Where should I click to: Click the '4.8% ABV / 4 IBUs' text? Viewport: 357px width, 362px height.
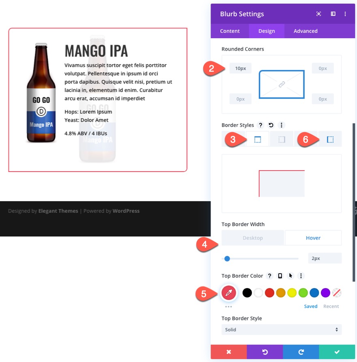(x=86, y=133)
